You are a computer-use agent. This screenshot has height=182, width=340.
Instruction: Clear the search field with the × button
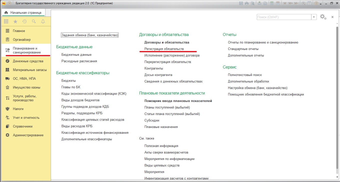click(x=314, y=17)
